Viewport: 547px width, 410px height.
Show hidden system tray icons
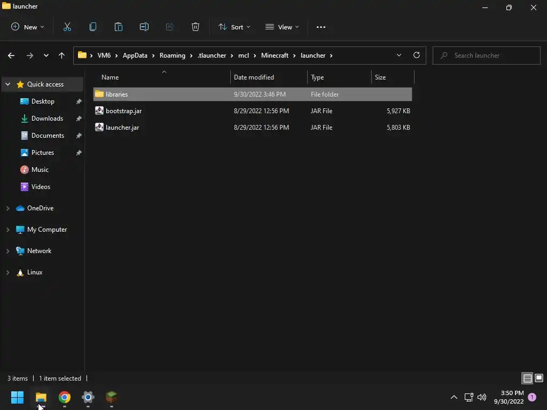click(454, 397)
